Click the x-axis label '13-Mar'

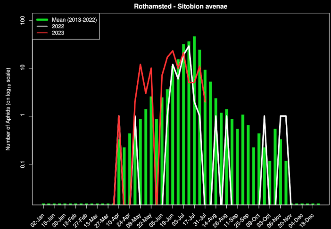[x=91, y=220]
